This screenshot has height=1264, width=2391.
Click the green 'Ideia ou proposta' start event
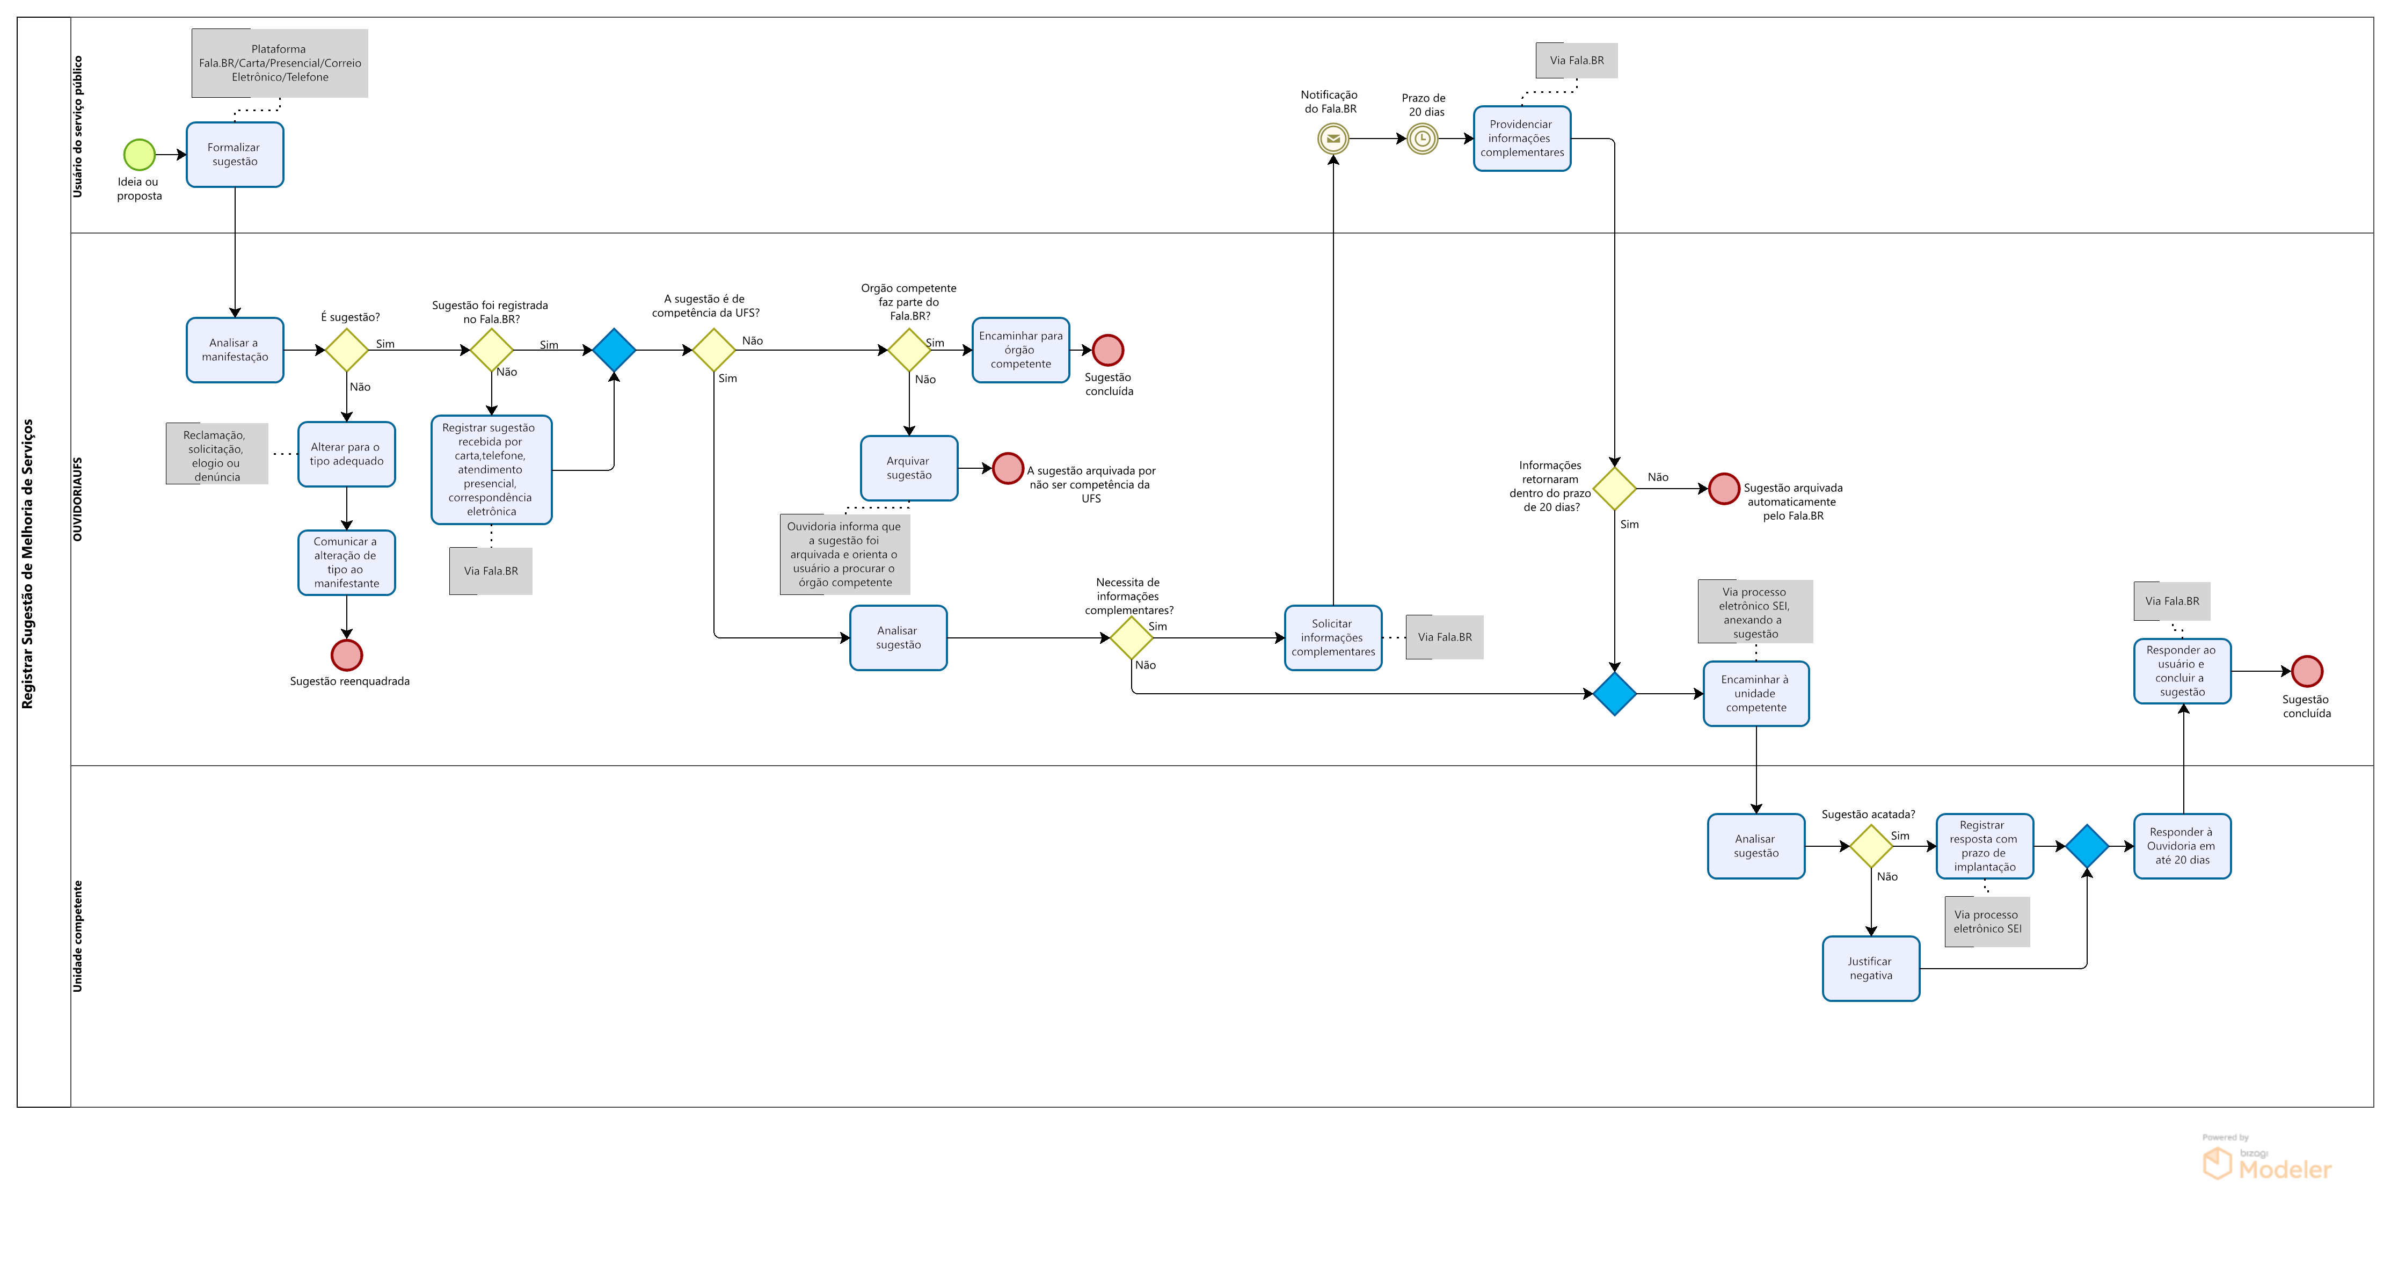pos(139,155)
